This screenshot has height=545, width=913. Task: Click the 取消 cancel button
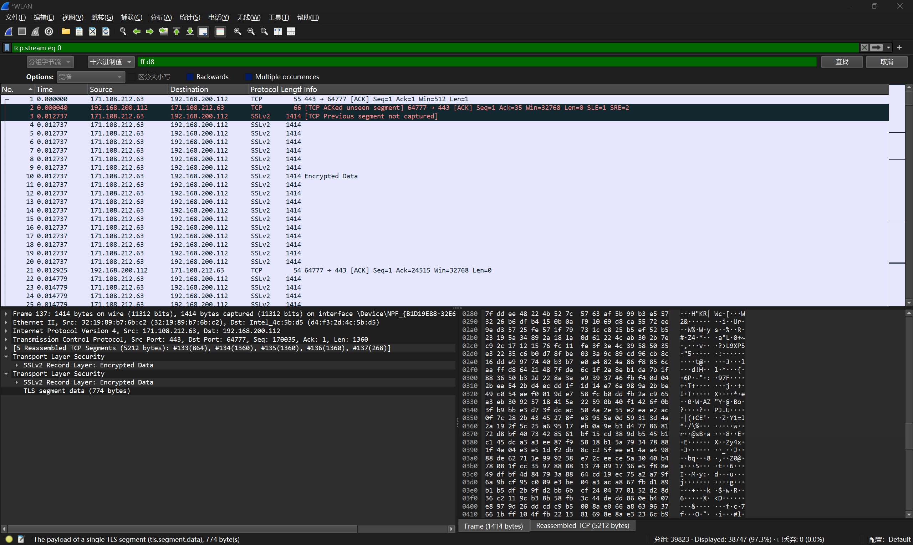coord(887,62)
